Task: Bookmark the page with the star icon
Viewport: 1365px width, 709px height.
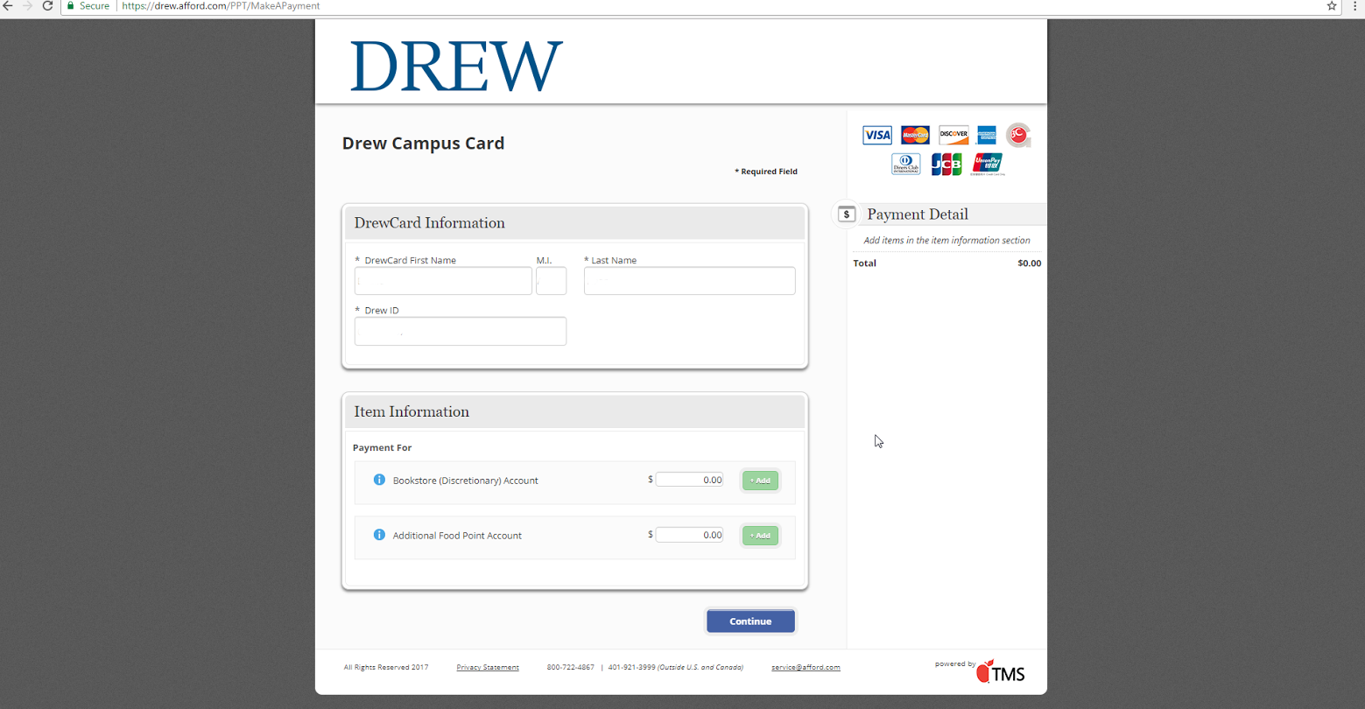Action: point(1332,6)
